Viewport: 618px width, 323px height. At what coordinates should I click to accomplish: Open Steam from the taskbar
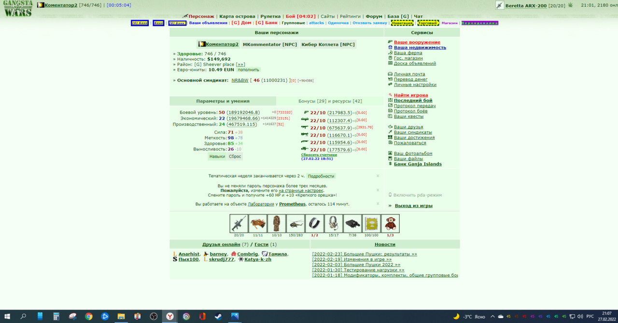[x=219, y=316]
